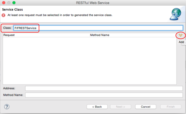Image resolution: width=186 pixels, height=114 pixels.
Task: Click the Address: label
Action: pyautogui.click(x=9, y=88)
